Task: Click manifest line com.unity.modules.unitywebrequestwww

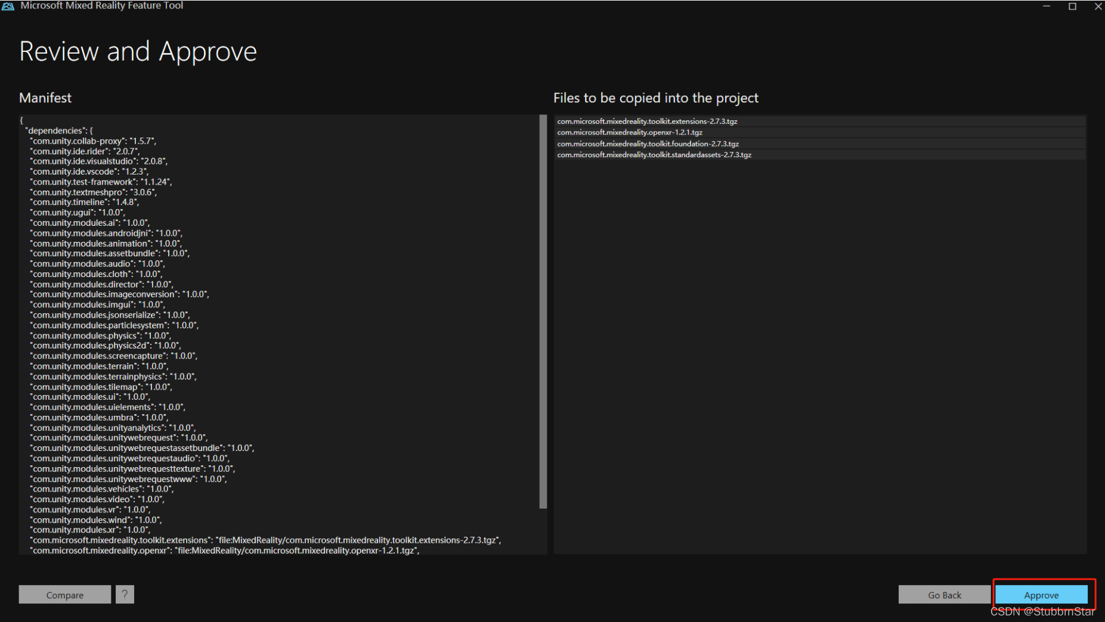Action: pyautogui.click(x=128, y=479)
